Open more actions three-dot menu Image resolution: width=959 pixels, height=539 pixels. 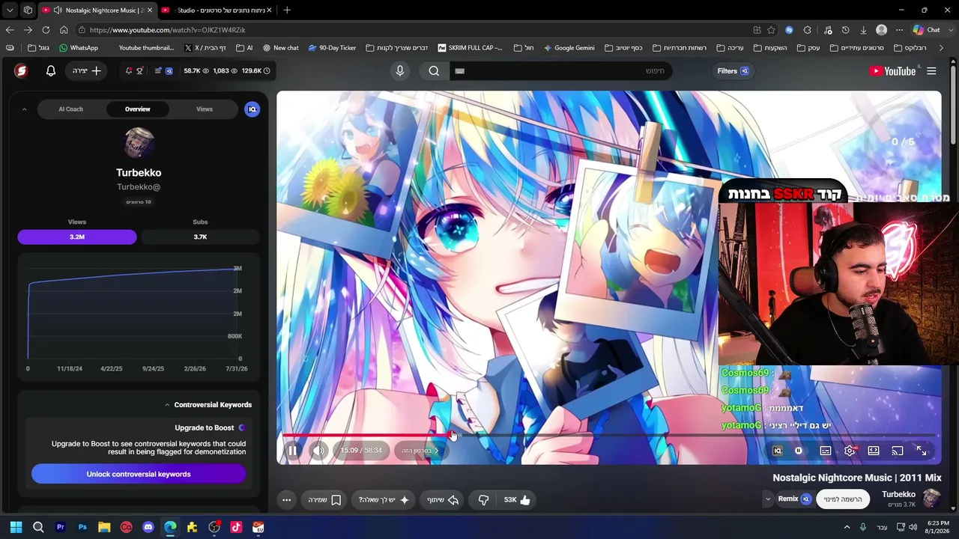point(286,500)
